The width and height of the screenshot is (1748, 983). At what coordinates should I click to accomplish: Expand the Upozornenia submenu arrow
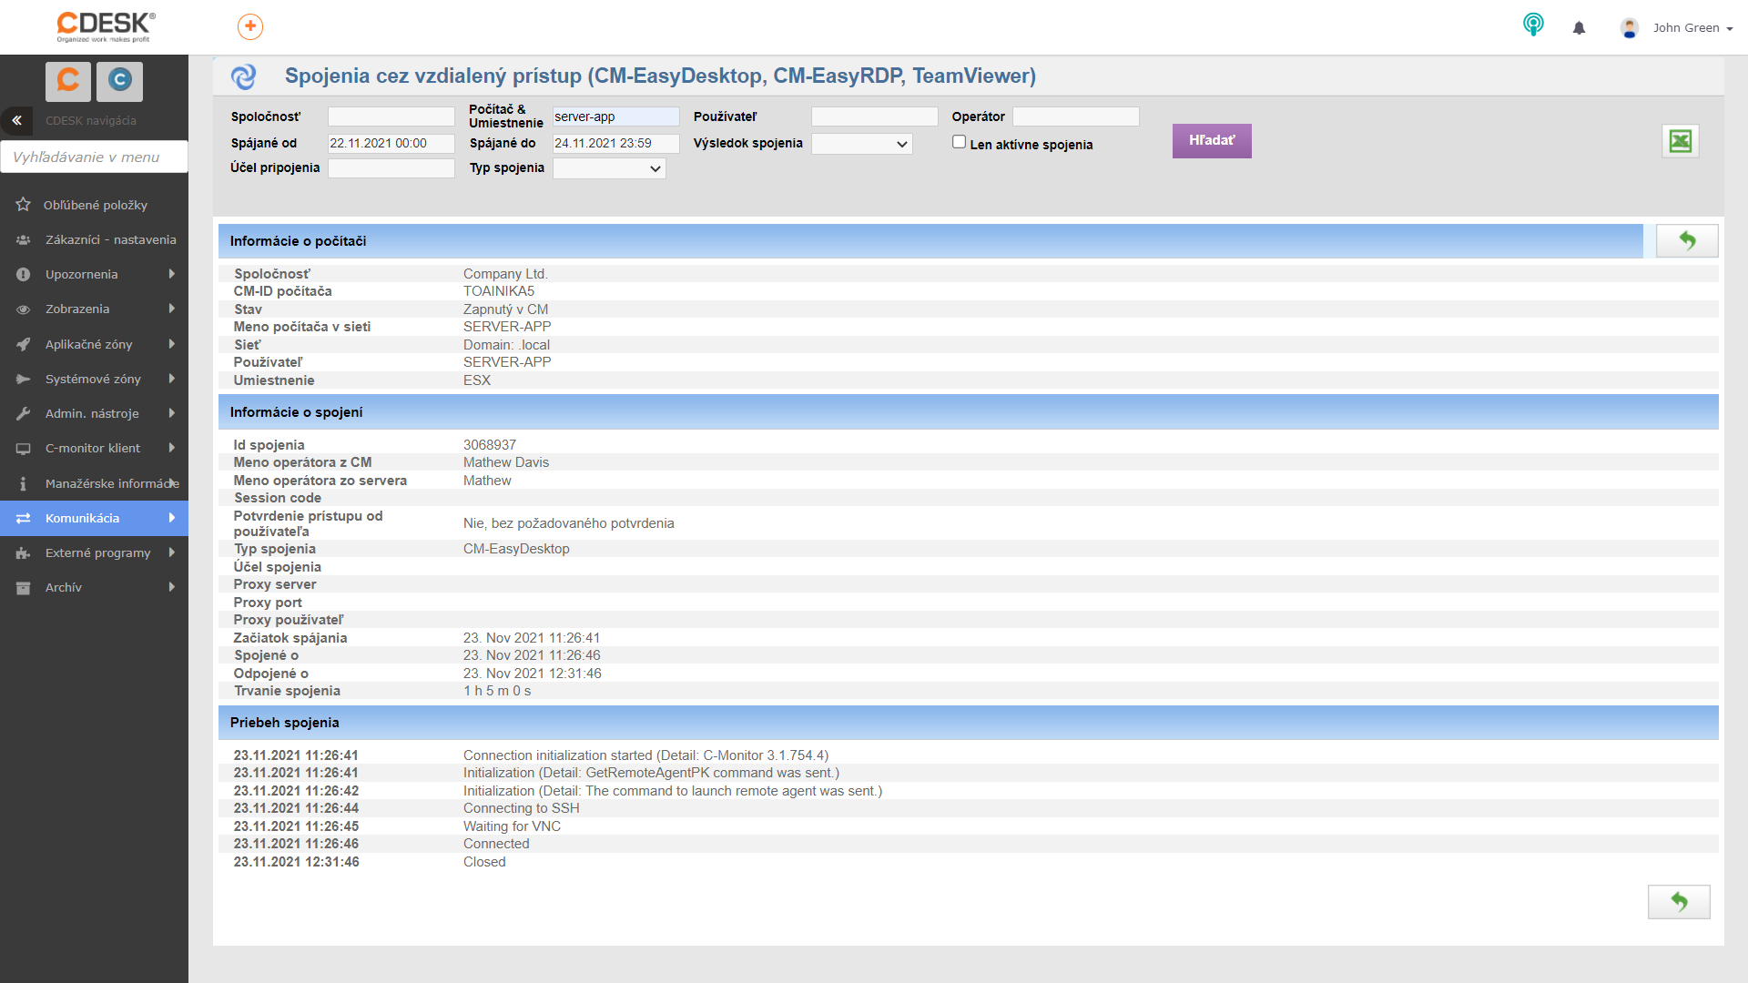point(171,274)
